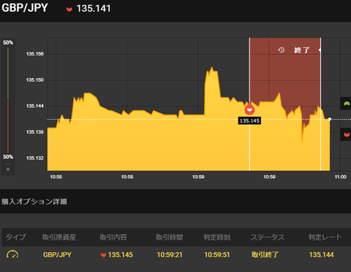Click the green sentiment bar
The image size is (351, 272).
(x=8, y=74)
